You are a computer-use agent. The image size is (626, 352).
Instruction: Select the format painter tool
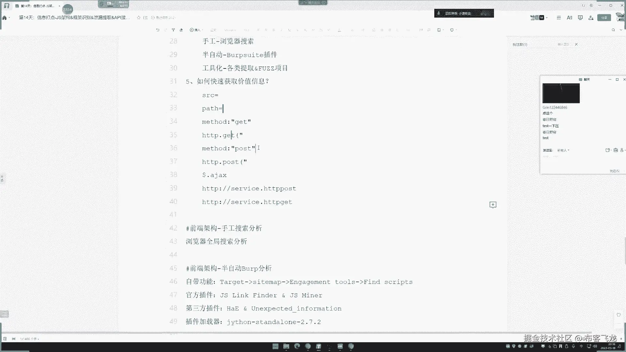click(x=173, y=30)
